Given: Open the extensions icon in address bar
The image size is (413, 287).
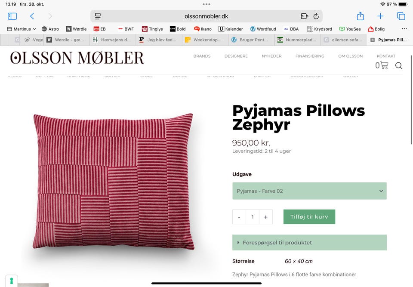Looking at the screenshot, I should tap(304, 16).
